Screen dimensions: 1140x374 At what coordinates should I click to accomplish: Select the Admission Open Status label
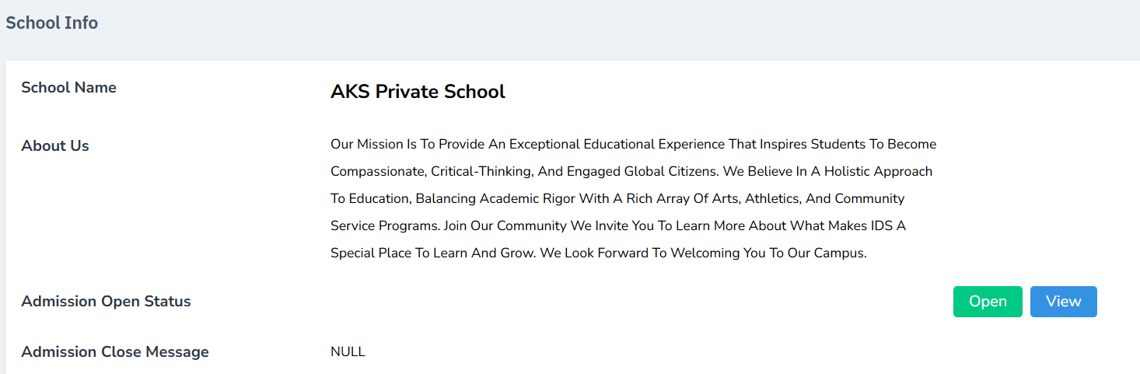coord(106,302)
